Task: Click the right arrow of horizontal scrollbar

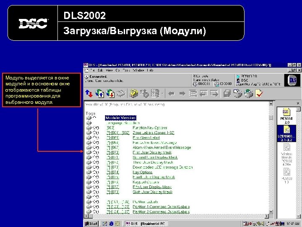Action: 267,216
